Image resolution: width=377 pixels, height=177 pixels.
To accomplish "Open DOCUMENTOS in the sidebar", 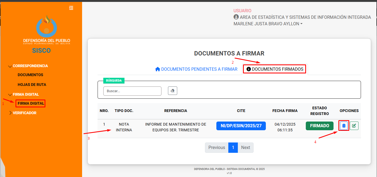I will coord(30,75).
